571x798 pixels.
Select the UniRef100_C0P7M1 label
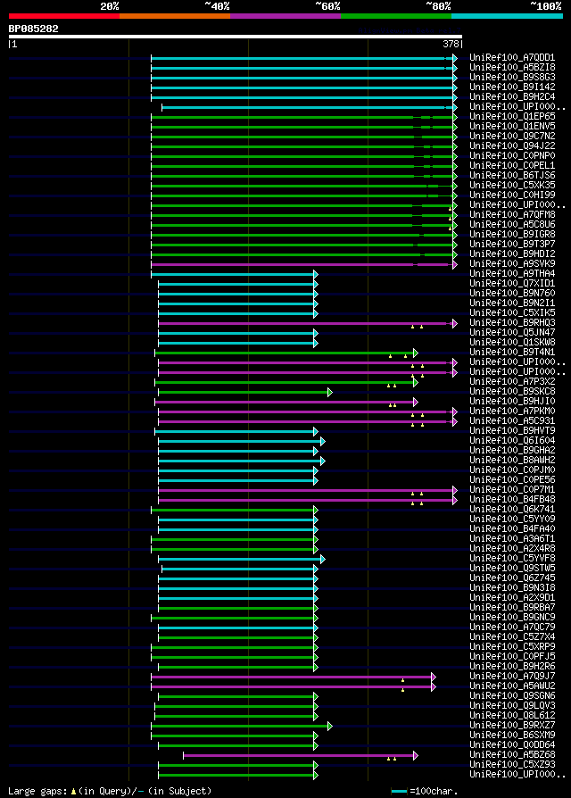coord(512,491)
